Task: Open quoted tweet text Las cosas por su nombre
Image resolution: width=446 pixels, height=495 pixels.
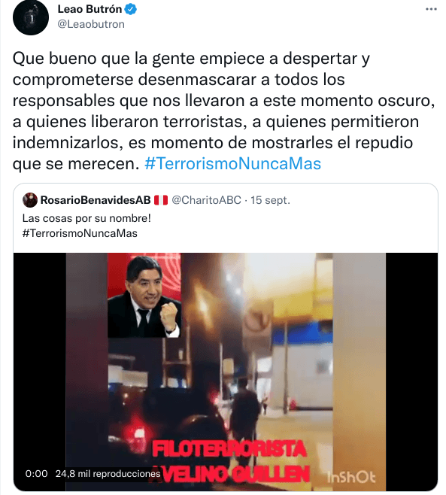Action: (86, 218)
